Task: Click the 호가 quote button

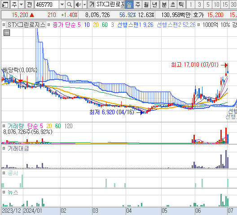Action: click(x=198, y=15)
